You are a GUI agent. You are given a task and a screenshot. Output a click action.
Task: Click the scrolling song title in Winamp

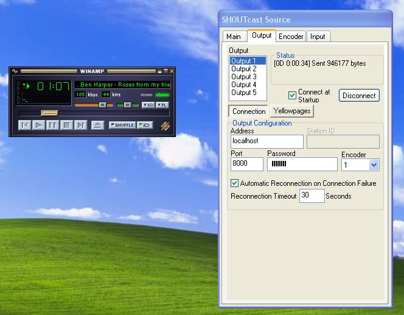click(x=123, y=84)
